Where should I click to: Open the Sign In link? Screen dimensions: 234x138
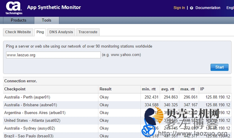(179, 8)
